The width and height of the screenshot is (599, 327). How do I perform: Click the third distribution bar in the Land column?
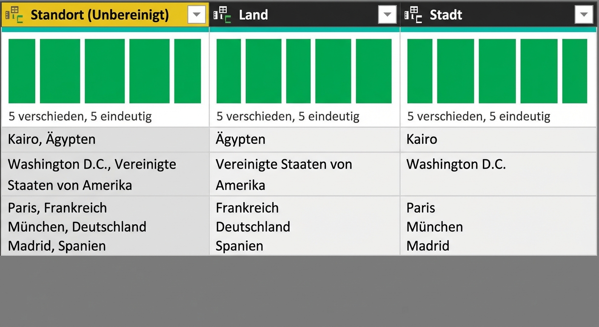(x=298, y=70)
